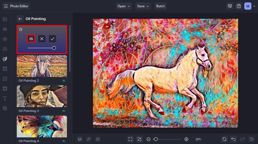Open the effect settings sliders icon

31,39
